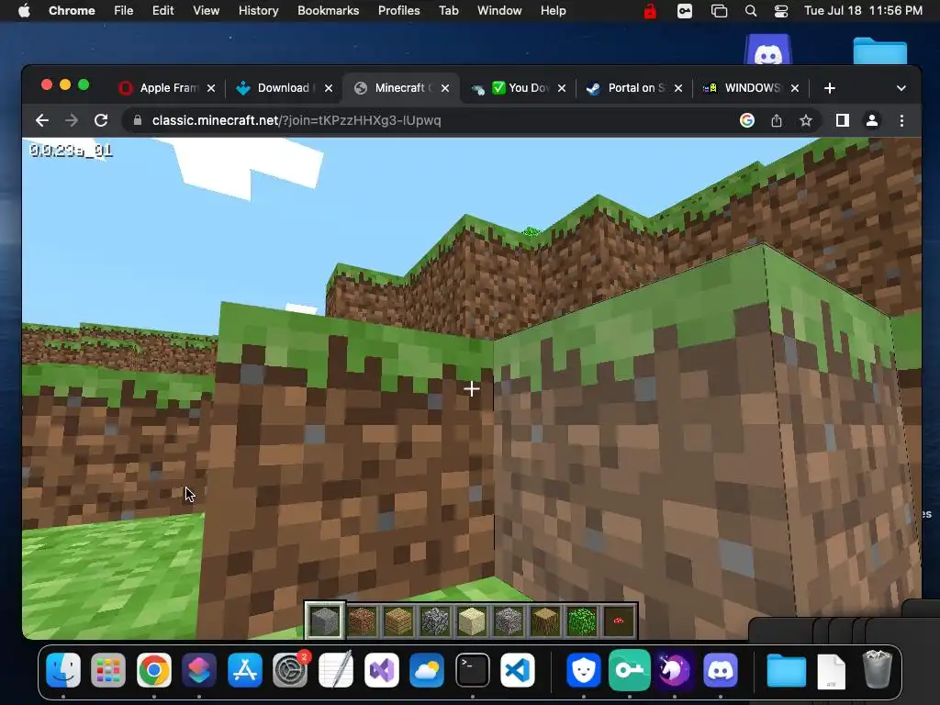Open Discord from the dock
The width and height of the screenshot is (940, 705).
tap(720, 670)
